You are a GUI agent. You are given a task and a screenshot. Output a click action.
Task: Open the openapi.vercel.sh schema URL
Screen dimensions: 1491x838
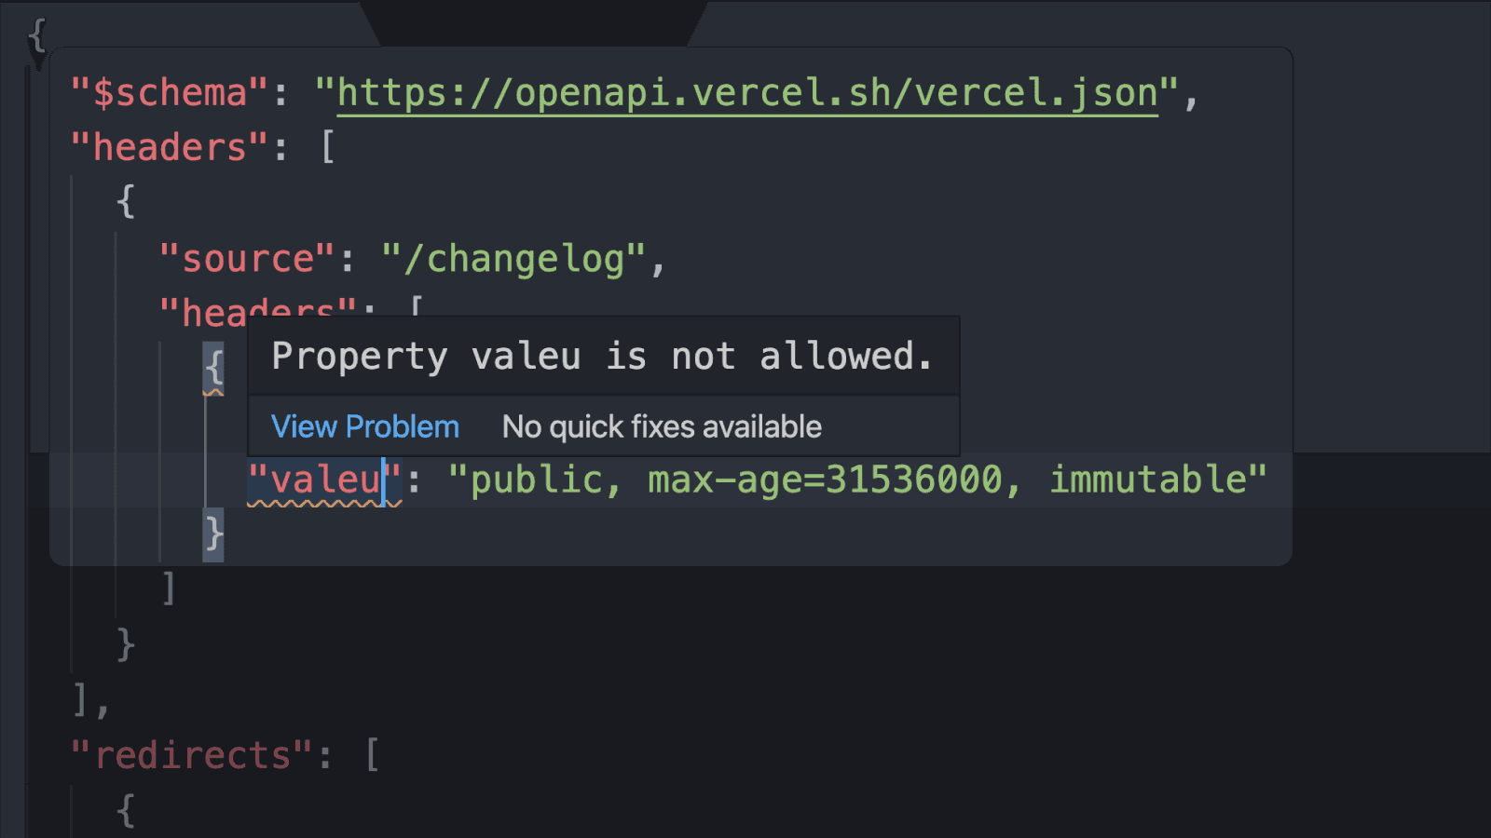(x=746, y=93)
